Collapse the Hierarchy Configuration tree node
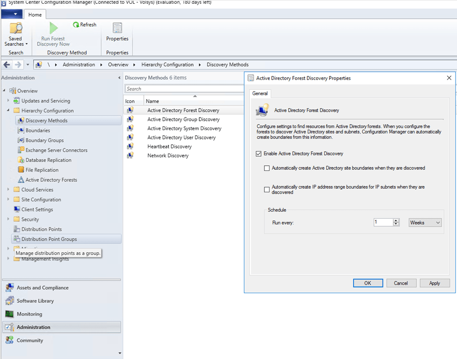Image resolution: width=457 pixels, height=359 pixels. click(x=8, y=111)
